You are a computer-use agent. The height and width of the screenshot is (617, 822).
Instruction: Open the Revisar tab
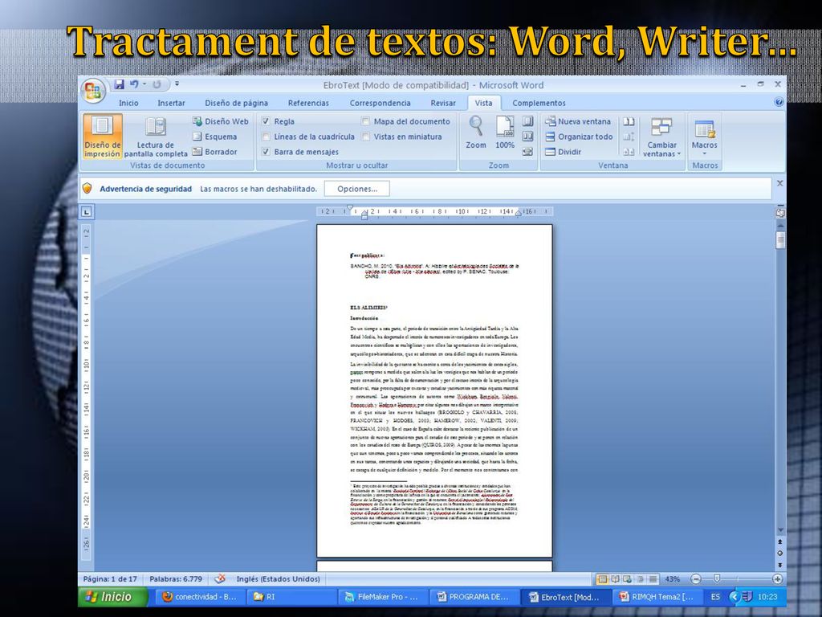[443, 103]
